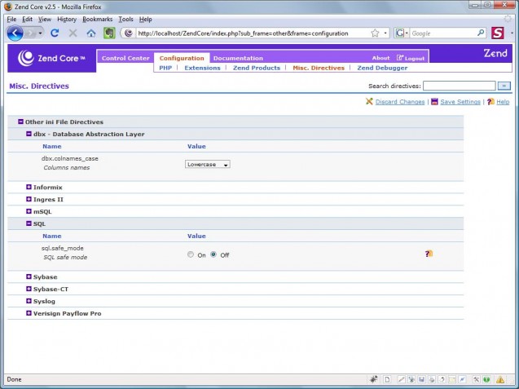
Task: Switch to the Documentation tab
Action: click(238, 58)
